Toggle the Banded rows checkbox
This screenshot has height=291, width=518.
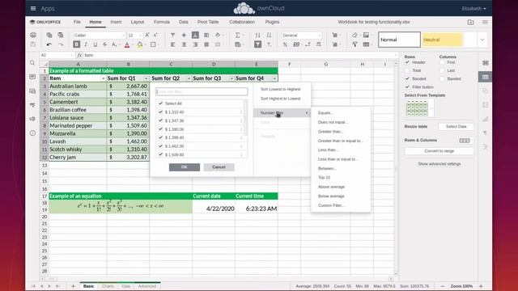407,78
